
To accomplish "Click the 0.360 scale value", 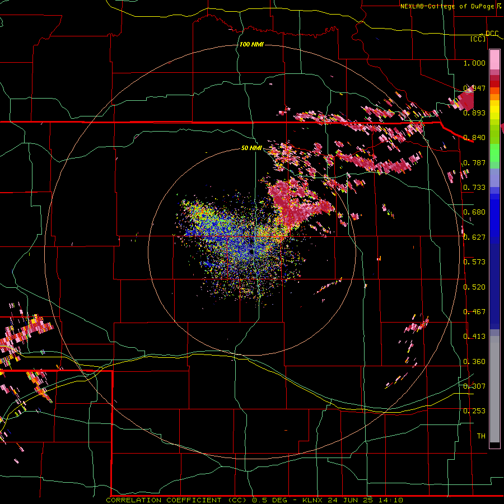I will [x=474, y=362].
